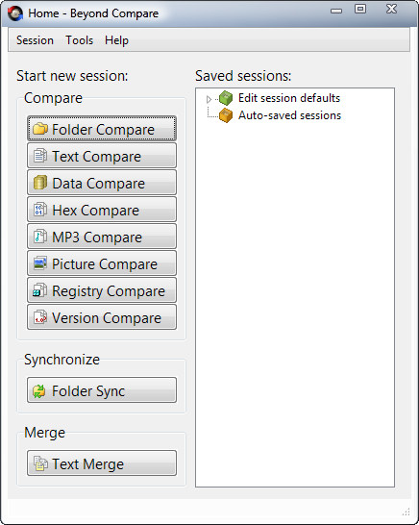The height and width of the screenshot is (525, 419).
Task: Click the Folder Sync arrows icon
Action: coord(39,391)
